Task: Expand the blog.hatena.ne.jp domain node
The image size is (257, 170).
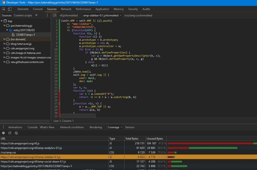Action: pyautogui.click(x=5, y=44)
